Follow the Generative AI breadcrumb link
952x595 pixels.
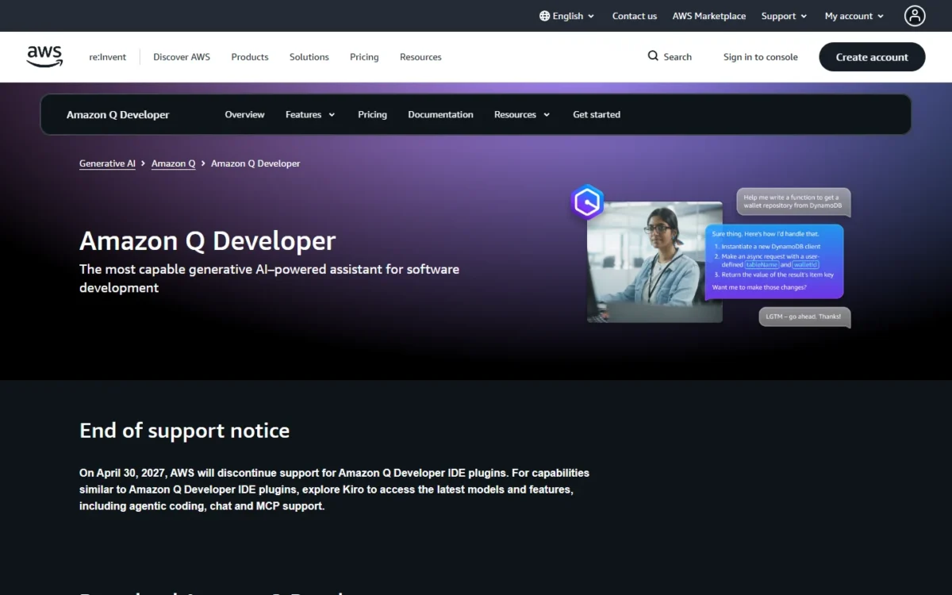107,163
